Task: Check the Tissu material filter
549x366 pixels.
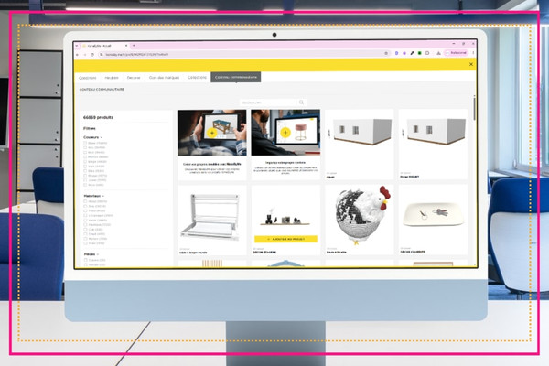Action: 85,210
